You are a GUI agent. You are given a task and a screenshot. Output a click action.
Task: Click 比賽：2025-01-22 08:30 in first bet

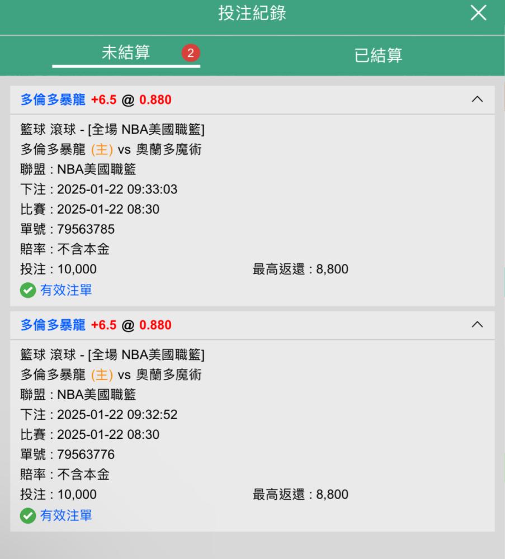pos(90,209)
